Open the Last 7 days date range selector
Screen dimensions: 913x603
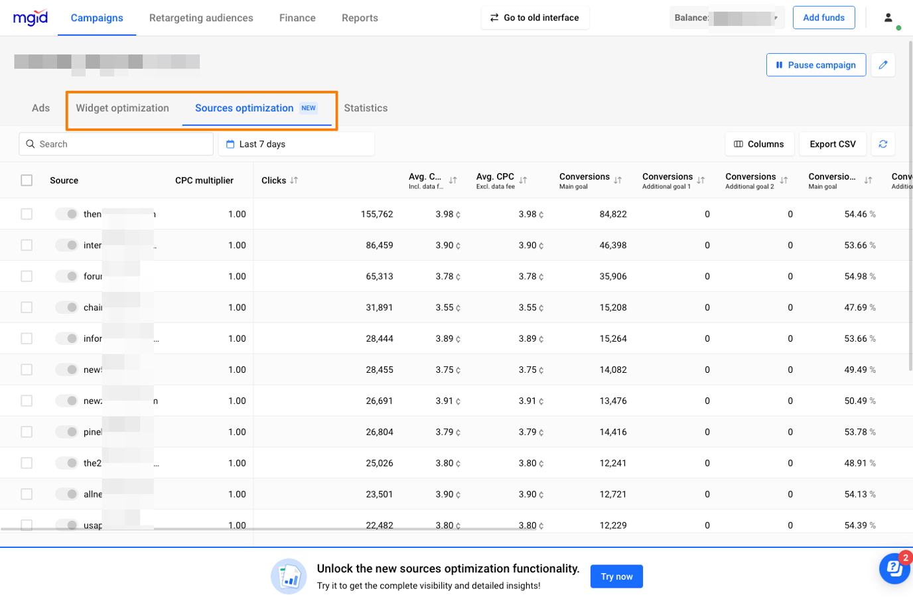(x=265, y=143)
